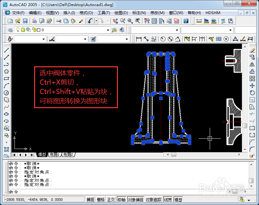
Task: Toggle layer 0 on/off lightbulb
Action: pos(18,30)
